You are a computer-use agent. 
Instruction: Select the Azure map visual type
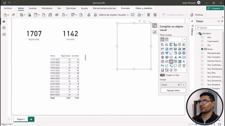tap(175, 57)
